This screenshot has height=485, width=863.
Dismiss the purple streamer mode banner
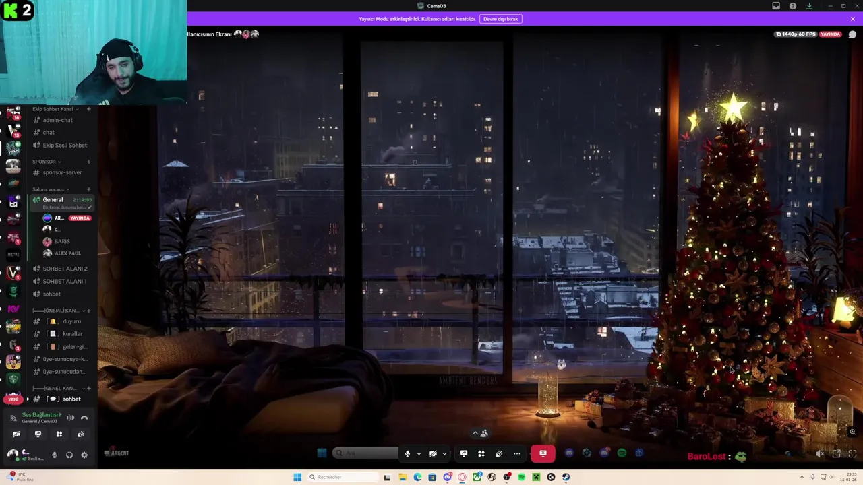[852, 19]
